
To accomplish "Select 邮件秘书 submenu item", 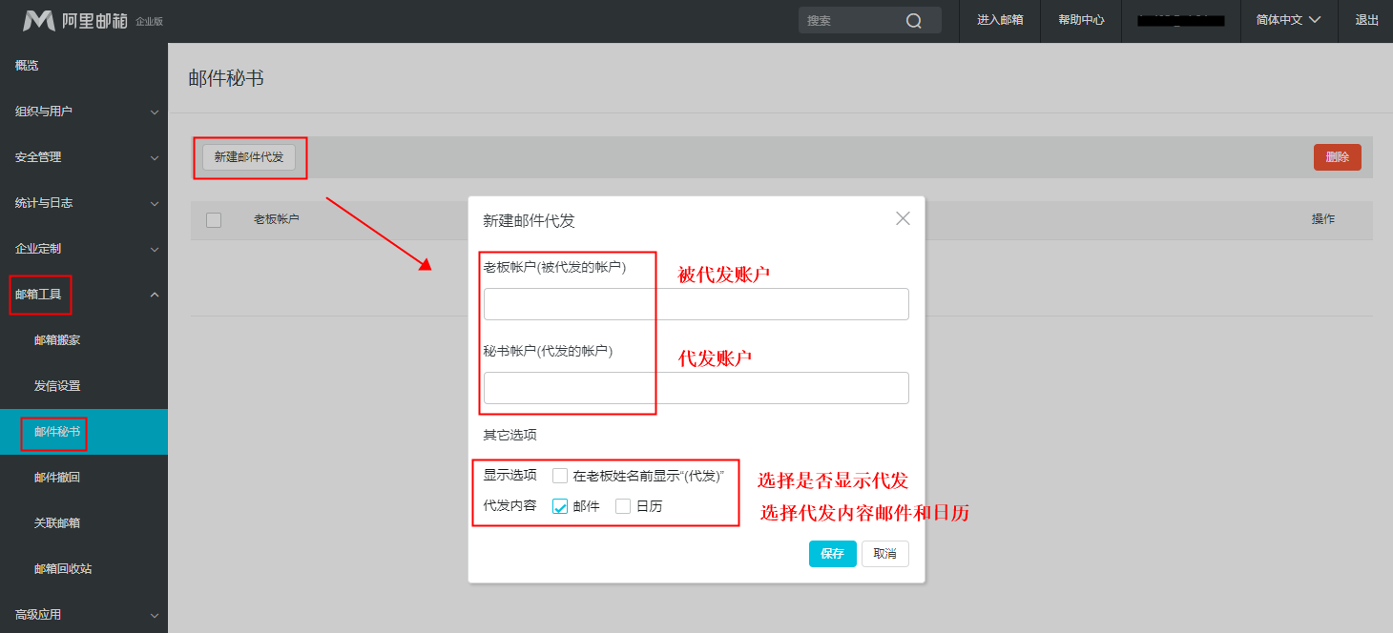I will pos(84,432).
